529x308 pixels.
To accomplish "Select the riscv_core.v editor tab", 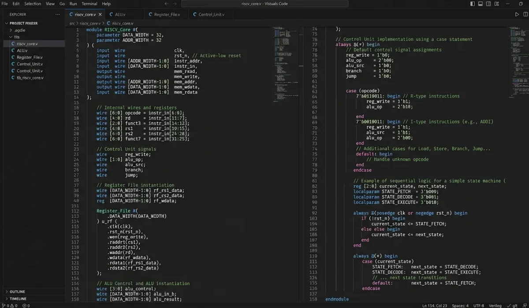I will point(86,15).
